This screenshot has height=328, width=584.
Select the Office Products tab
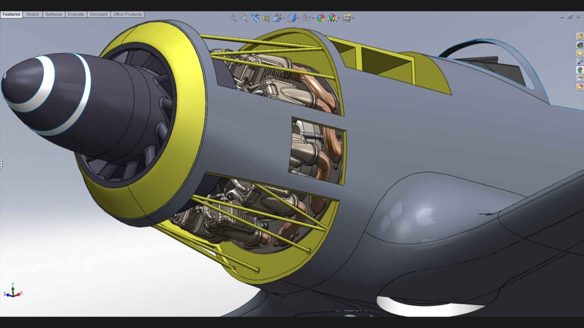(x=127, y=14)
